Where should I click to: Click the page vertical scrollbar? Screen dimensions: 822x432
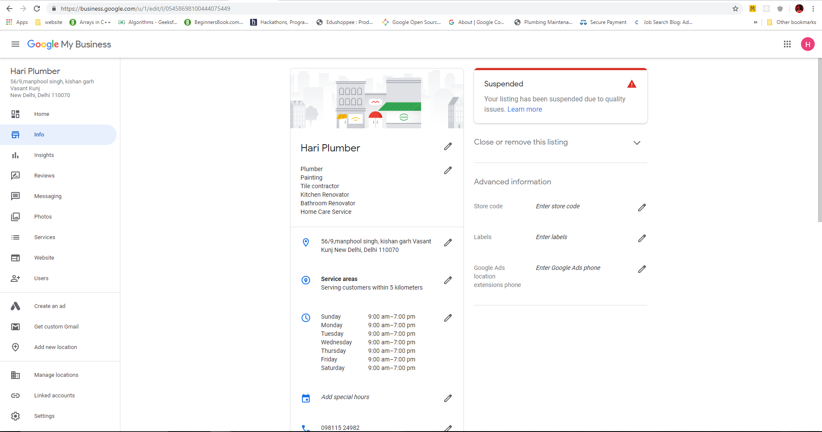click(x=819, y=140)
